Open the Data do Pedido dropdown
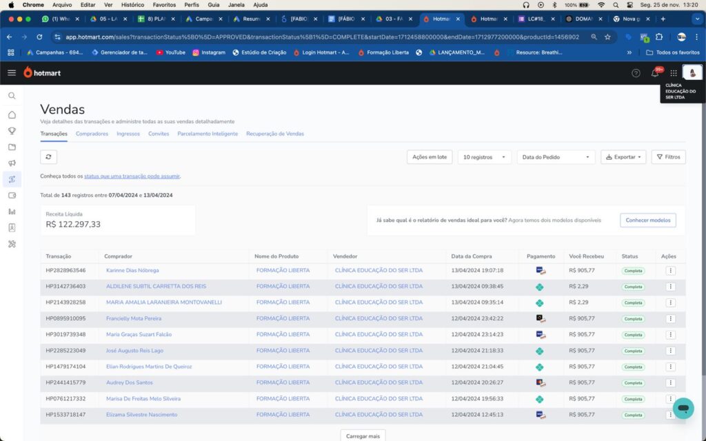 (x=556, y=157)
